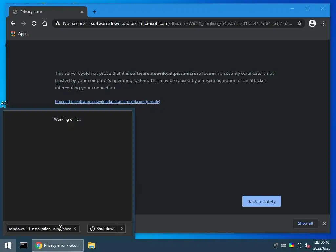Viewport: 336px width, 252px height.
Task: Switch to the Chrome Privacy error taskbar item
Action: [58, 245]
